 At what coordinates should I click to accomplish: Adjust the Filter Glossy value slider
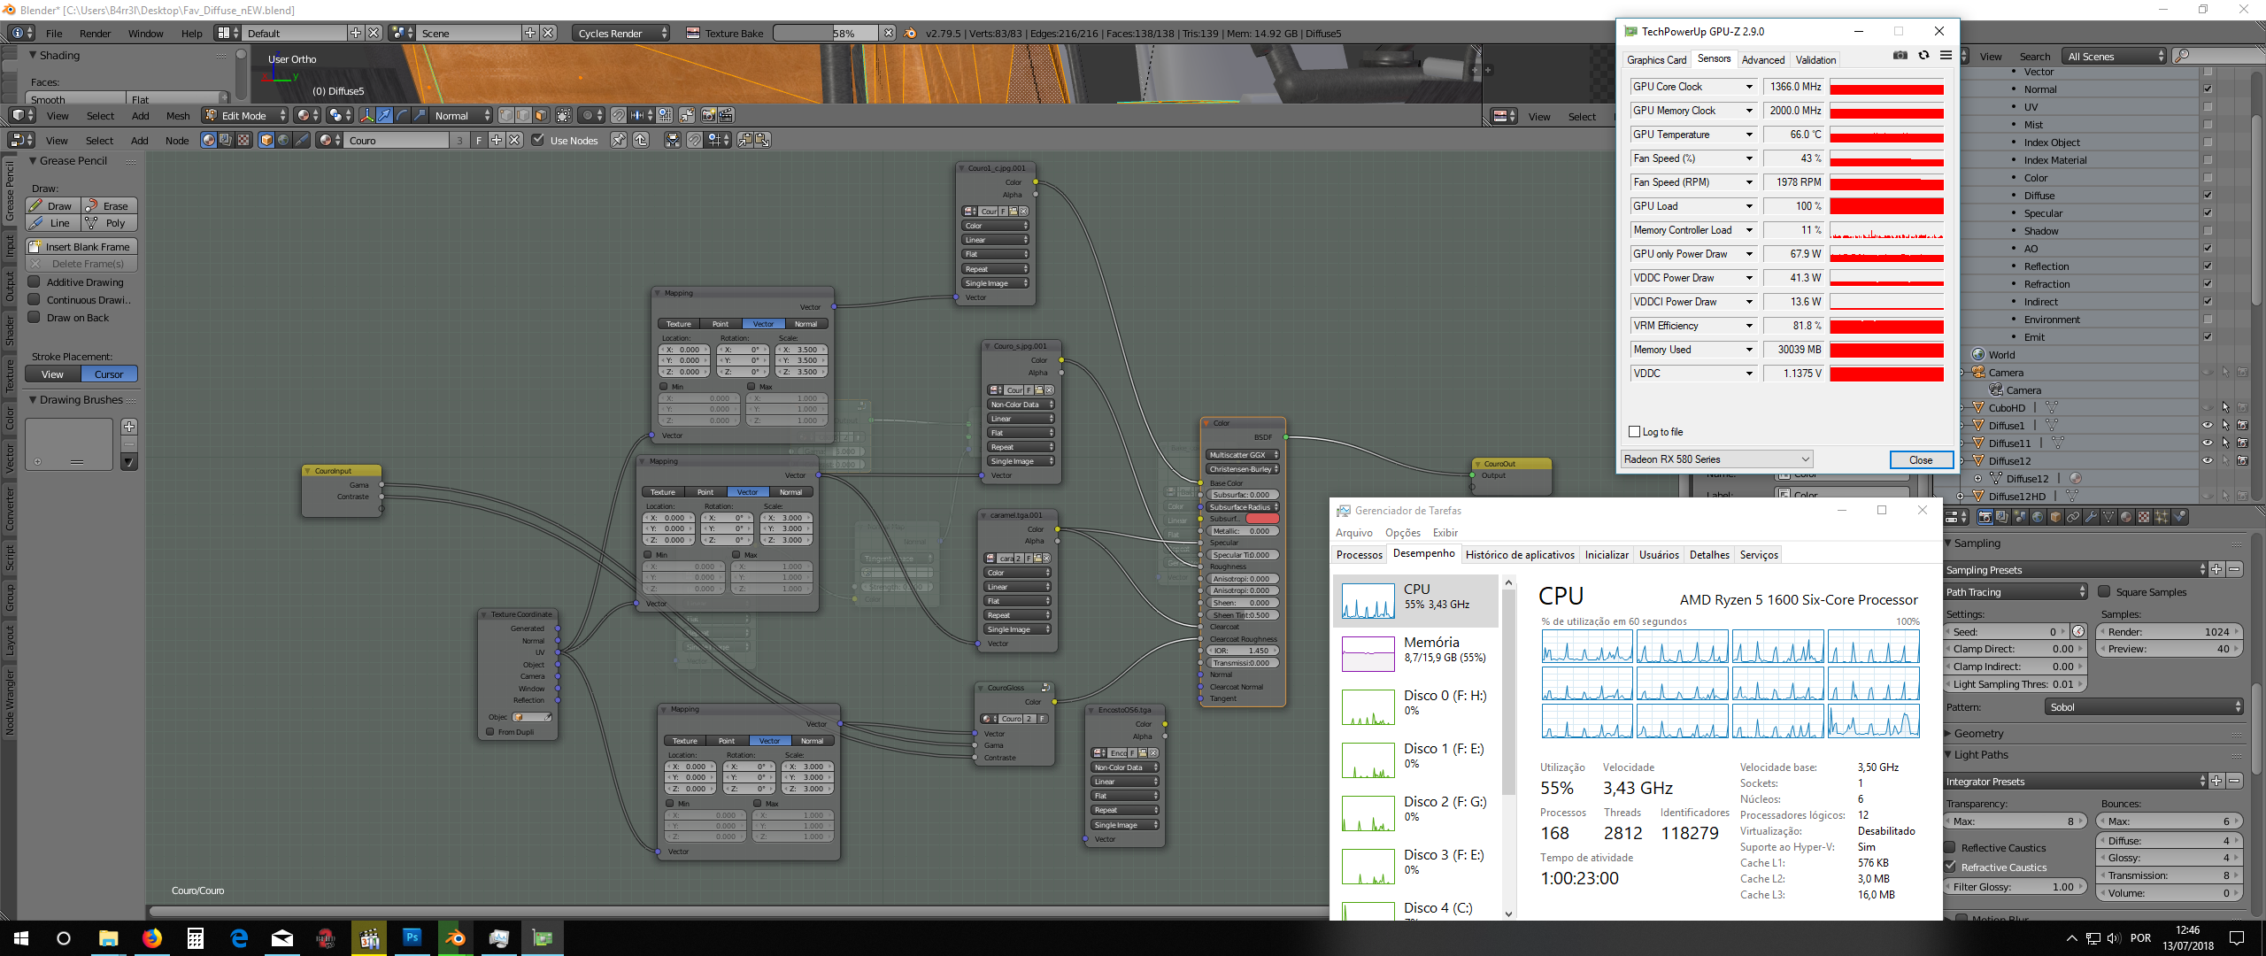2014,887
